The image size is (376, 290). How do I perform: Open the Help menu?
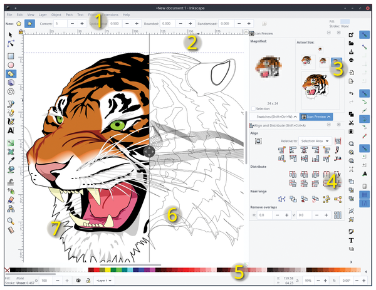127,15
